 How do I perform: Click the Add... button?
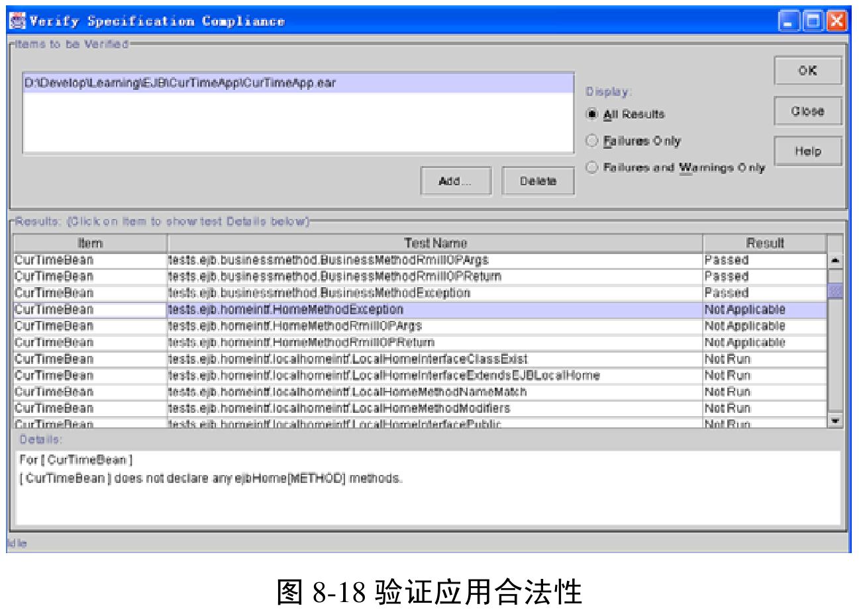[456, 181]
